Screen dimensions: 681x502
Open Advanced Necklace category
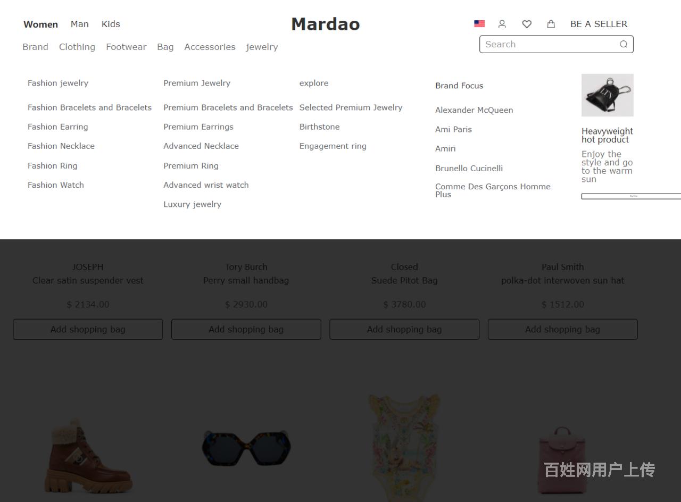click(201, 146)
